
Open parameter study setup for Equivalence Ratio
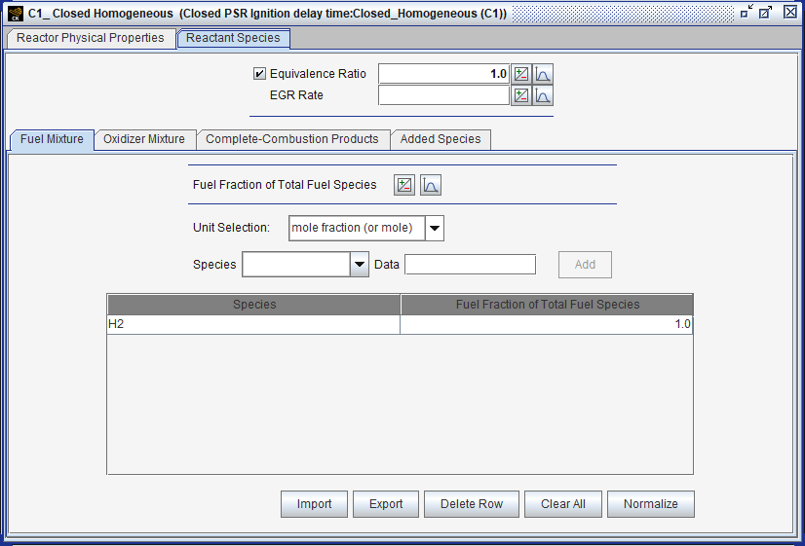pyautogui.click(x=521, y=74)
